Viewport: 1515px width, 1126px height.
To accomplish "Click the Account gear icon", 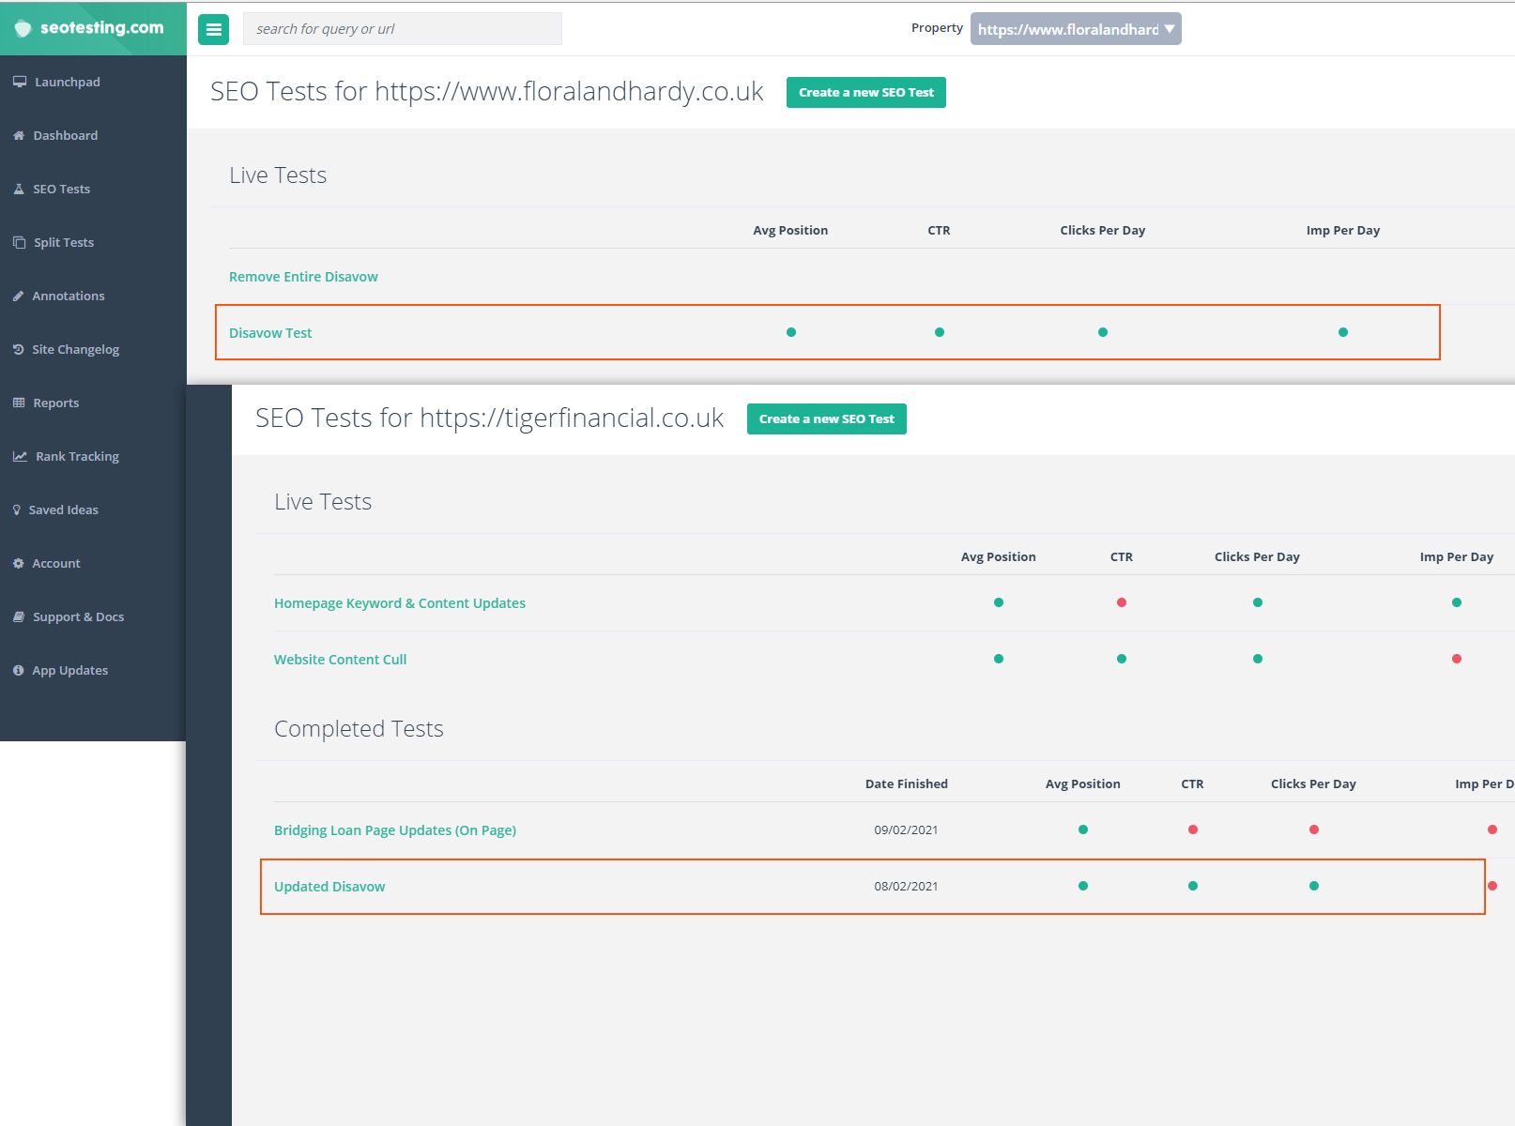I will click(x=18, y=563).
